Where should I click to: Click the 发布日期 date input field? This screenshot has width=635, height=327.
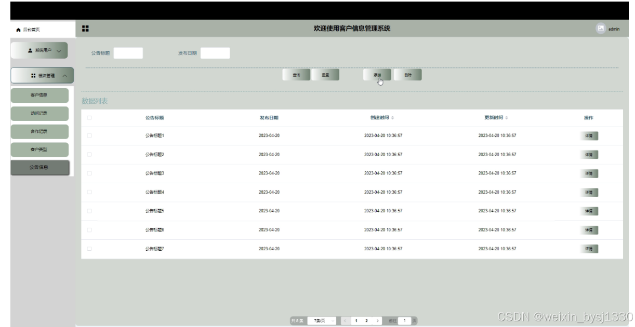pyautogui.click(x=215, y=53)
